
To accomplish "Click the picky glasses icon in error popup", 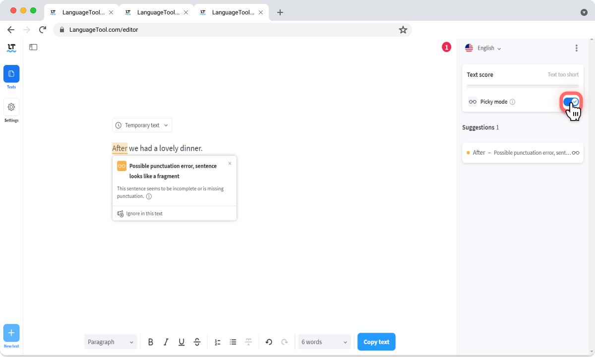I will pos(121,166).
